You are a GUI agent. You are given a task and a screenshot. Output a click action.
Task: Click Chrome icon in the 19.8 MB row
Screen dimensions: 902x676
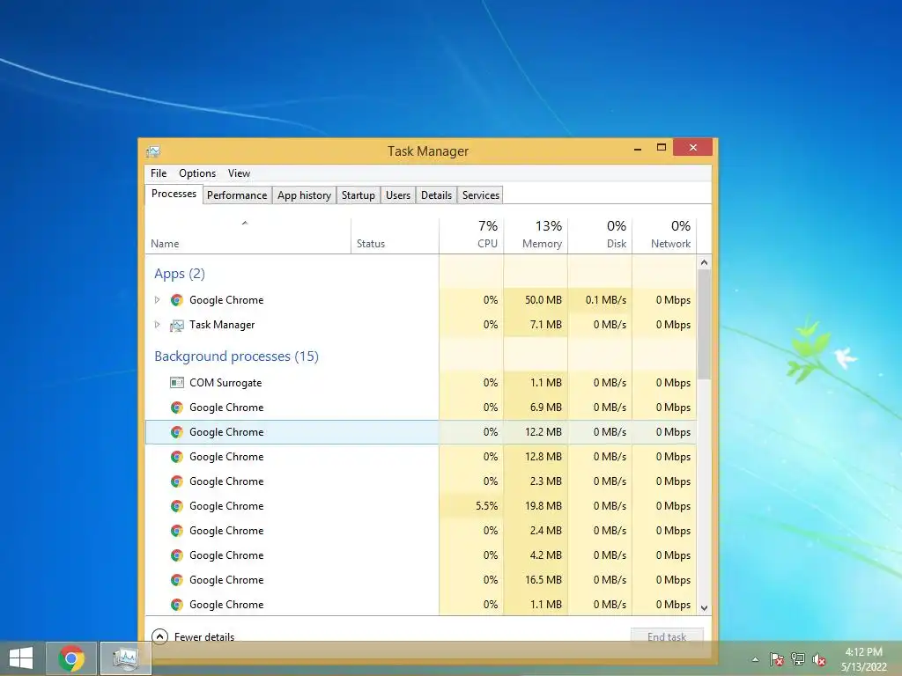tap(176, 506)
